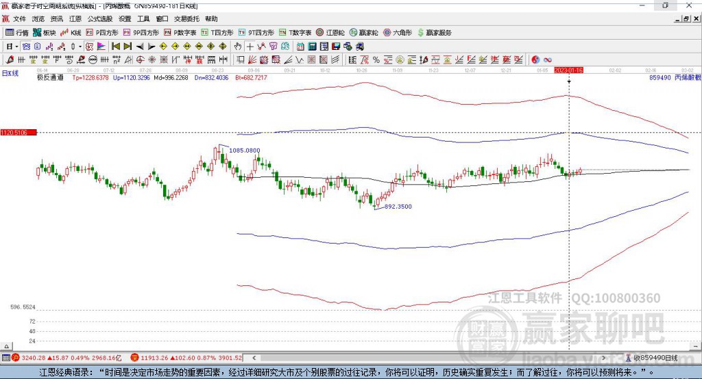Viewport: 702px width, 379px height.
Task: Open the 江恩 menu
Action: (75, 18)
